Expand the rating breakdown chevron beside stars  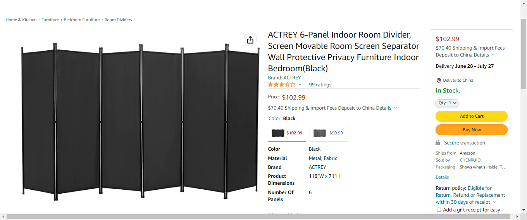point(300,84)
